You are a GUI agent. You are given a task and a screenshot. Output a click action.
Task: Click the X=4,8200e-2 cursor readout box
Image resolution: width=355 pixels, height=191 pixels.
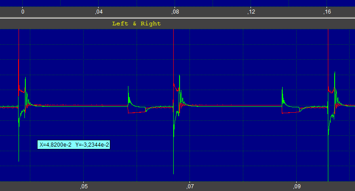74,144
